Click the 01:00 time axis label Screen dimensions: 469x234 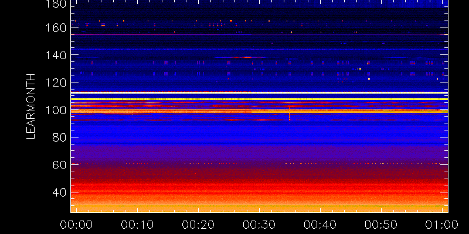tap(442, 225)
